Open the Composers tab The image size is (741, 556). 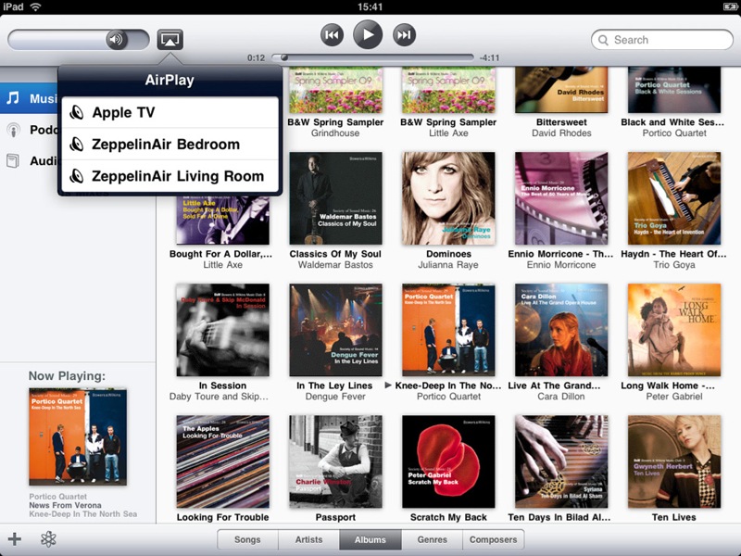point(493,539)
